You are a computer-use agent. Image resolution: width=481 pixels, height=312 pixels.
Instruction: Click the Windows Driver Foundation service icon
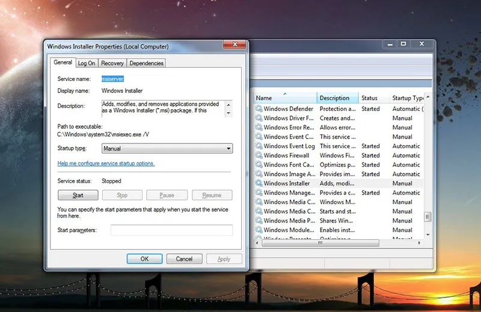(x=259, y=118)
